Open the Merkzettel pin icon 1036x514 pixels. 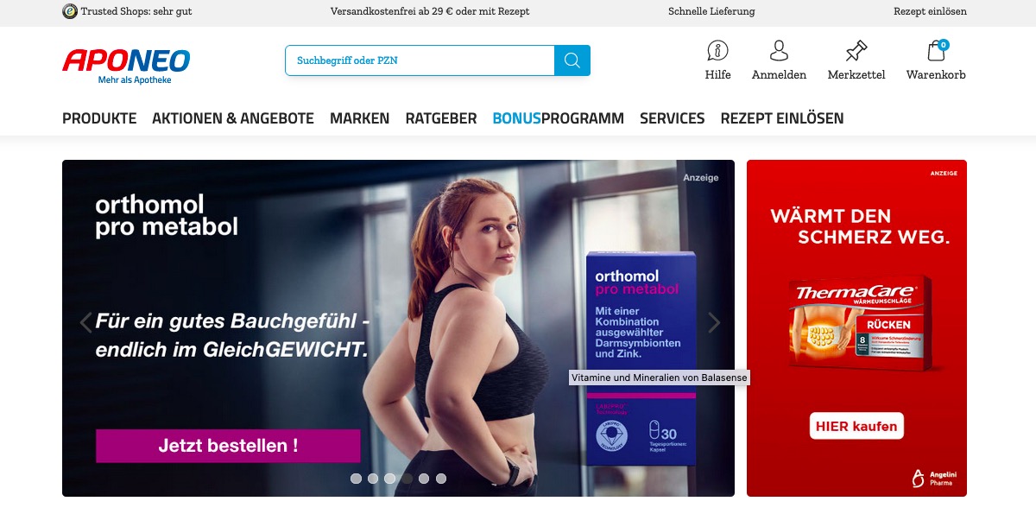click(x=856, y=50)
